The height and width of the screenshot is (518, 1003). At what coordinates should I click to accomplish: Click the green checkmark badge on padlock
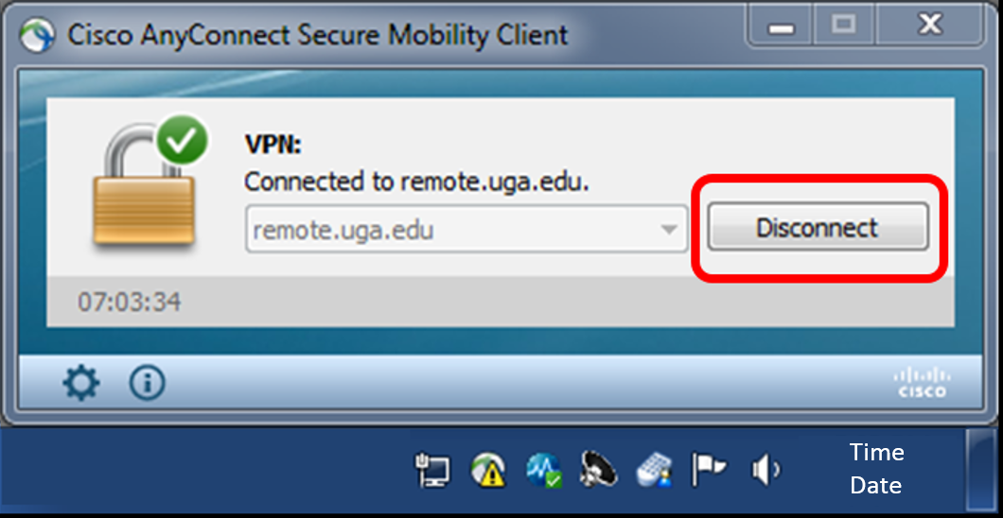(183, 139)
